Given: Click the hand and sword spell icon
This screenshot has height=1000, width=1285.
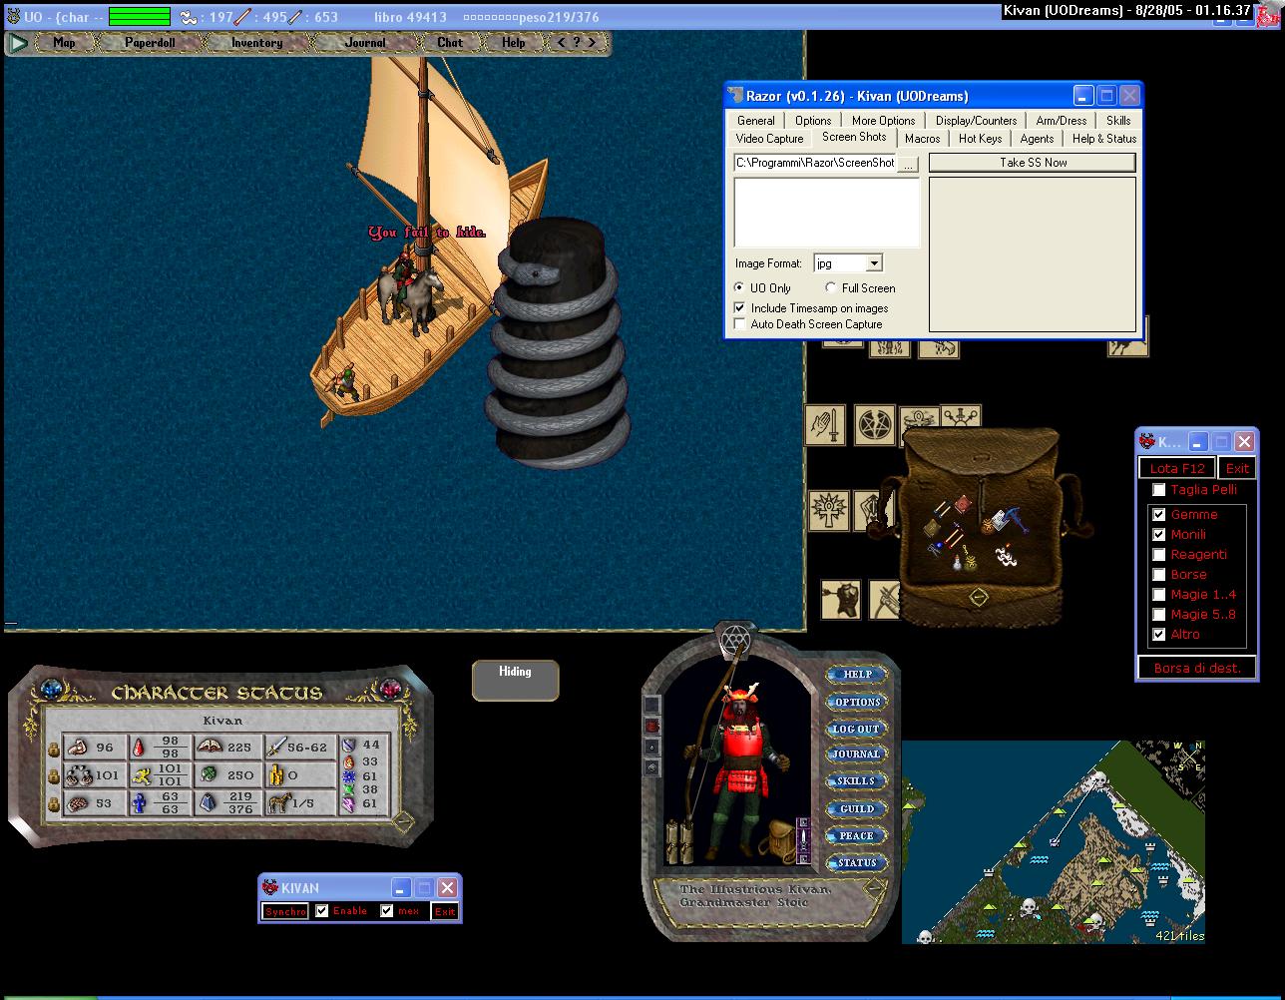Looking at the screenshot, I should coord(825,425).
